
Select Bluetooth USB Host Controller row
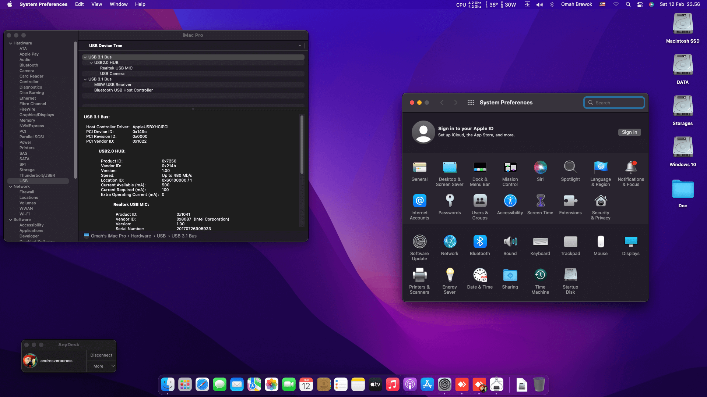coord(193,90)
